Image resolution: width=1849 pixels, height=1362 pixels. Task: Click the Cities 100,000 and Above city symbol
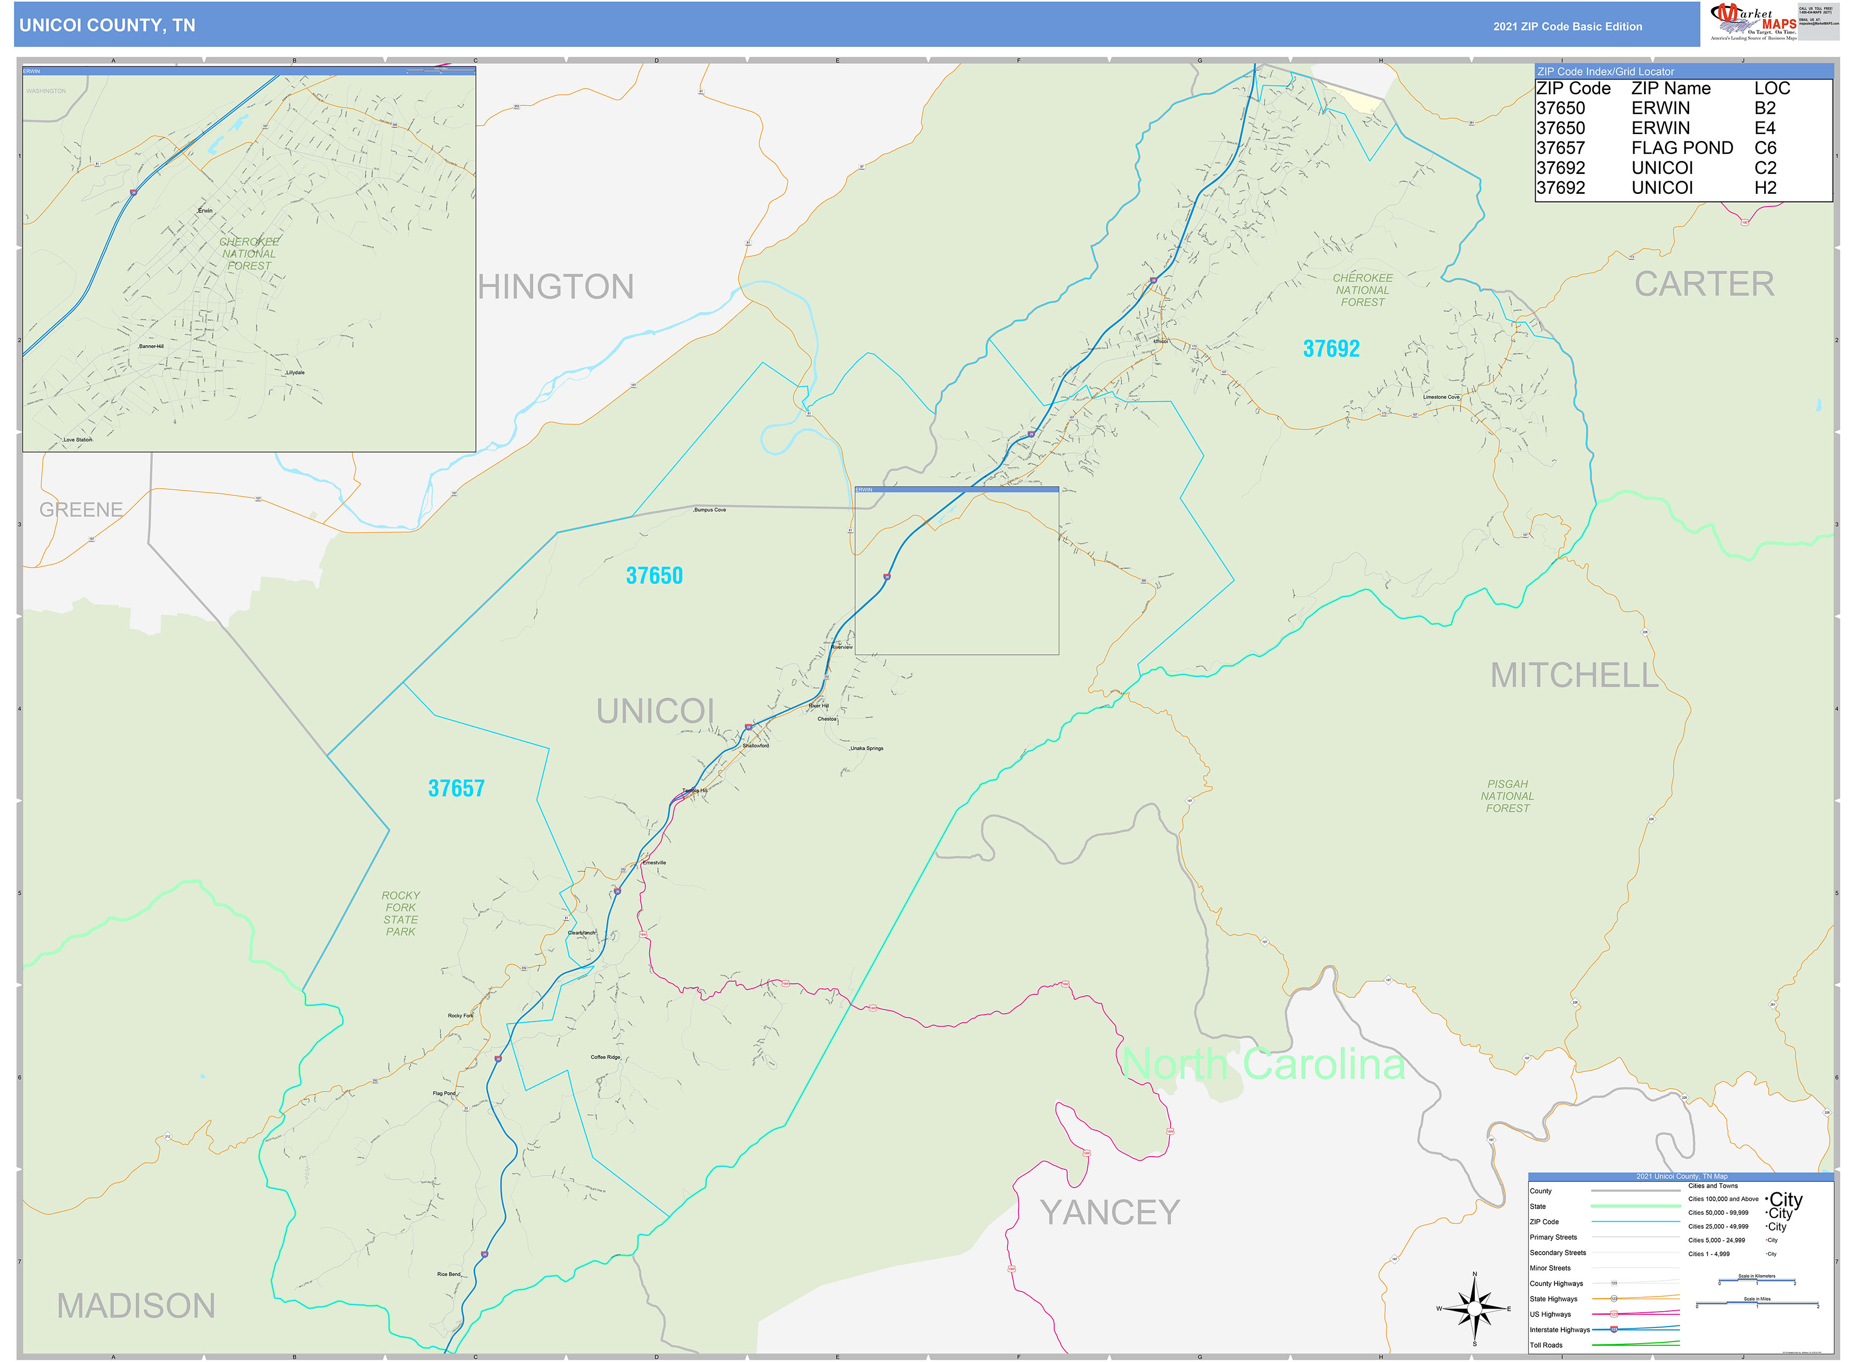pos(1786,1200)
